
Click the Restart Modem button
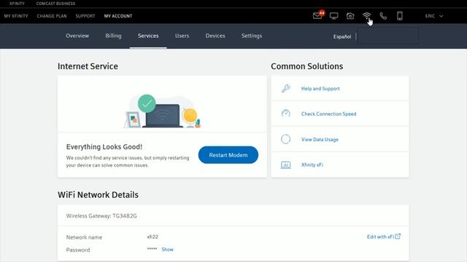point(228,155)
